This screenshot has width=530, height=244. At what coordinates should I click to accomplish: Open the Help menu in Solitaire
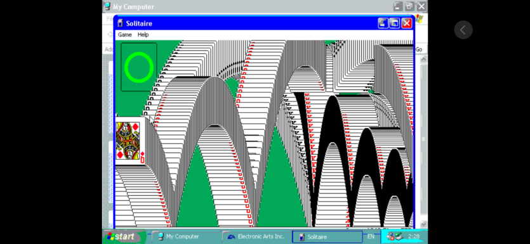[143, 35]
